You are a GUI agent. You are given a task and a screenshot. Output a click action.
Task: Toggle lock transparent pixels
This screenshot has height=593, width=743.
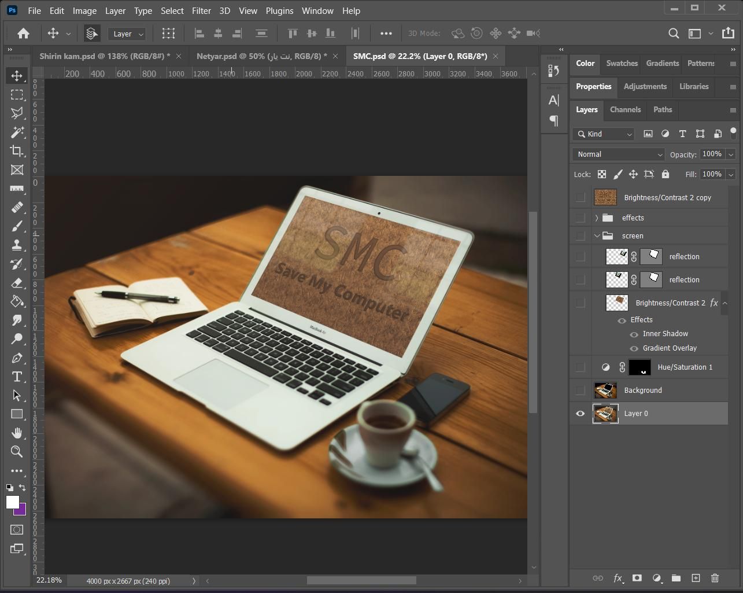(x=602, y=174)
